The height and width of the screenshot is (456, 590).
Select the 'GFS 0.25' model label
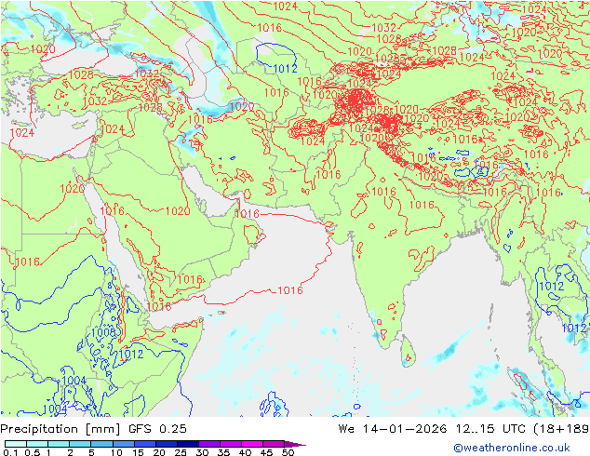tap(157, 429)
